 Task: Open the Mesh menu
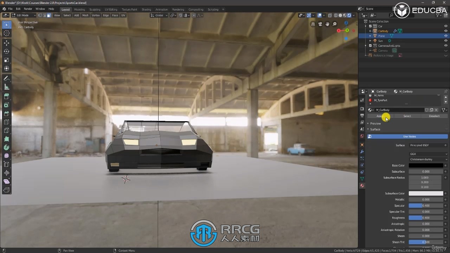85,15
